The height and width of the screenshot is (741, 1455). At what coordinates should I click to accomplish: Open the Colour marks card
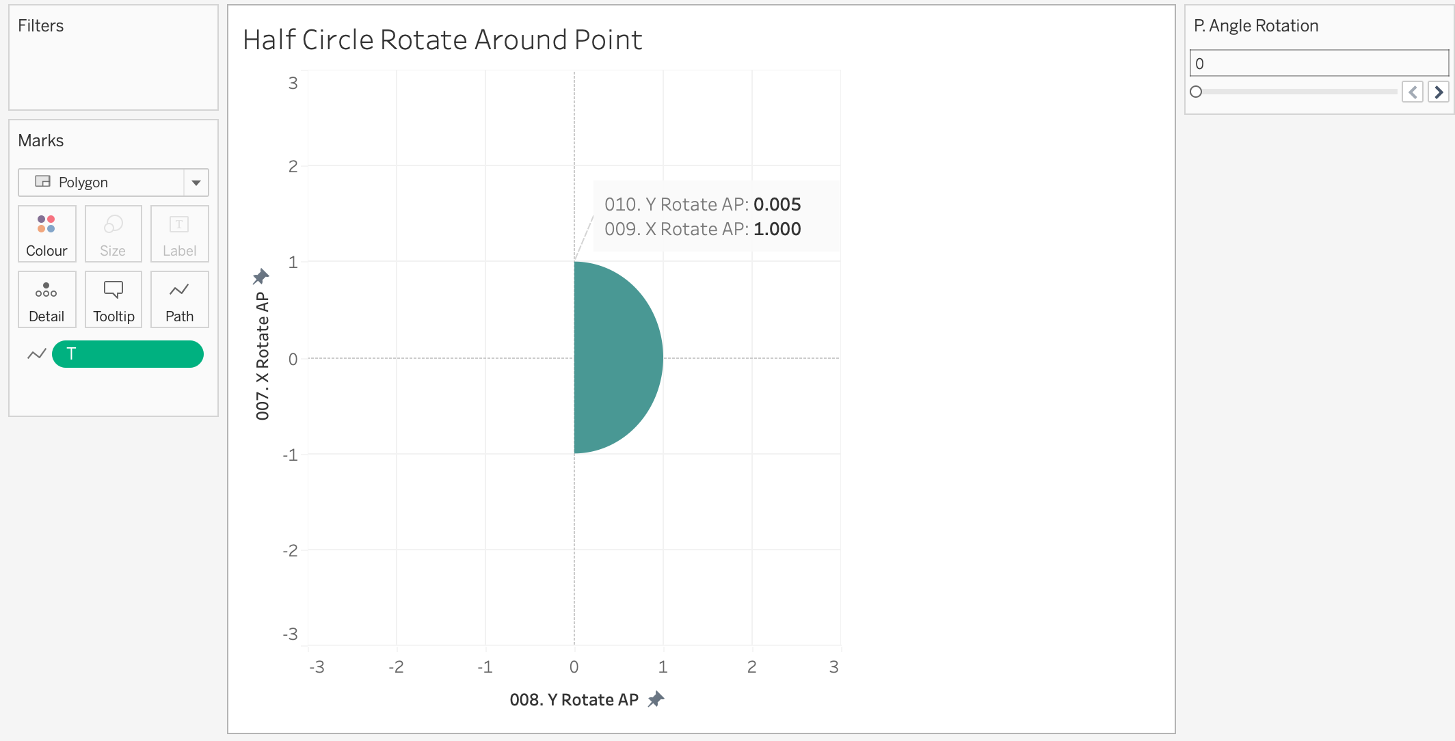pyautogui.click(x=46, y=234)
